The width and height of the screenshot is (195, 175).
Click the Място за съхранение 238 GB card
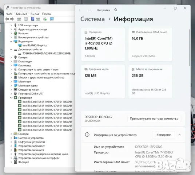coord(150,81)
